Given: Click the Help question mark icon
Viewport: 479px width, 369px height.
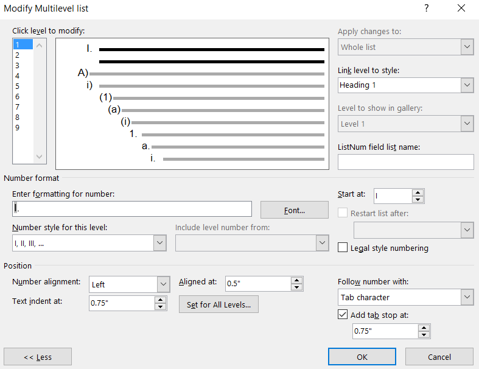Looking at the screenshot, I should [x=426, y=9].
